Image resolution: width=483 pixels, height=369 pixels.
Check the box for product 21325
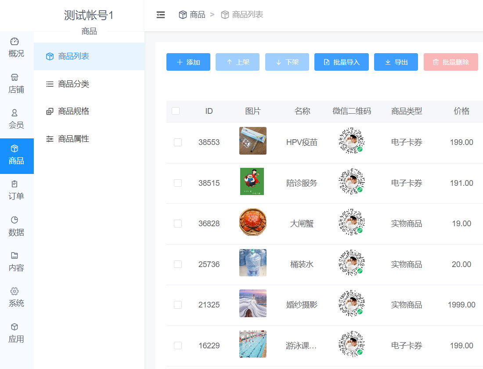coord(178,305)
